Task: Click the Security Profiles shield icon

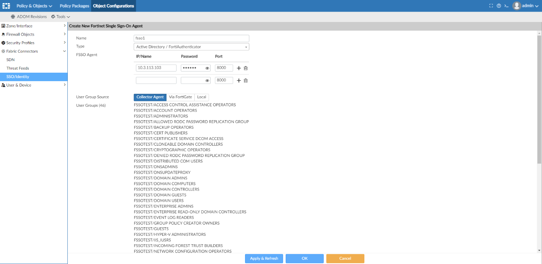Action: point(3,43)
